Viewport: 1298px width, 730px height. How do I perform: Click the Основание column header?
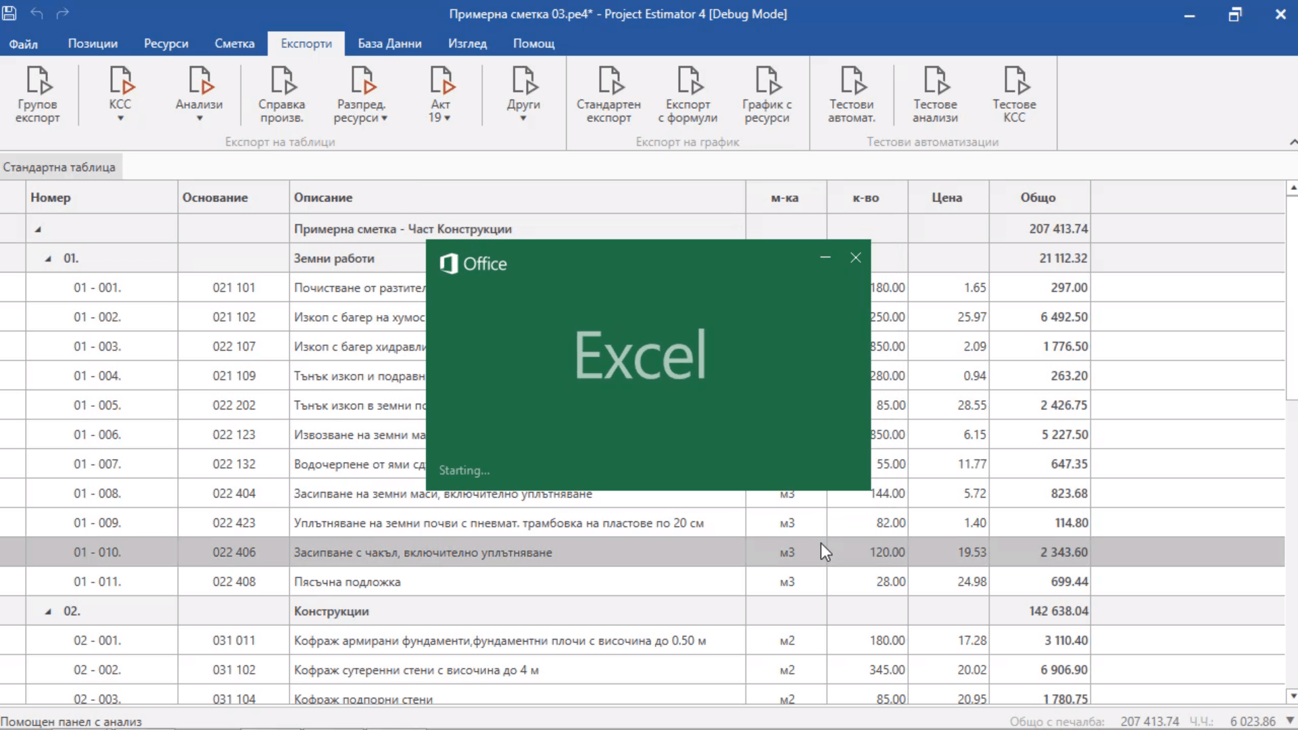[x=234, y=197]
